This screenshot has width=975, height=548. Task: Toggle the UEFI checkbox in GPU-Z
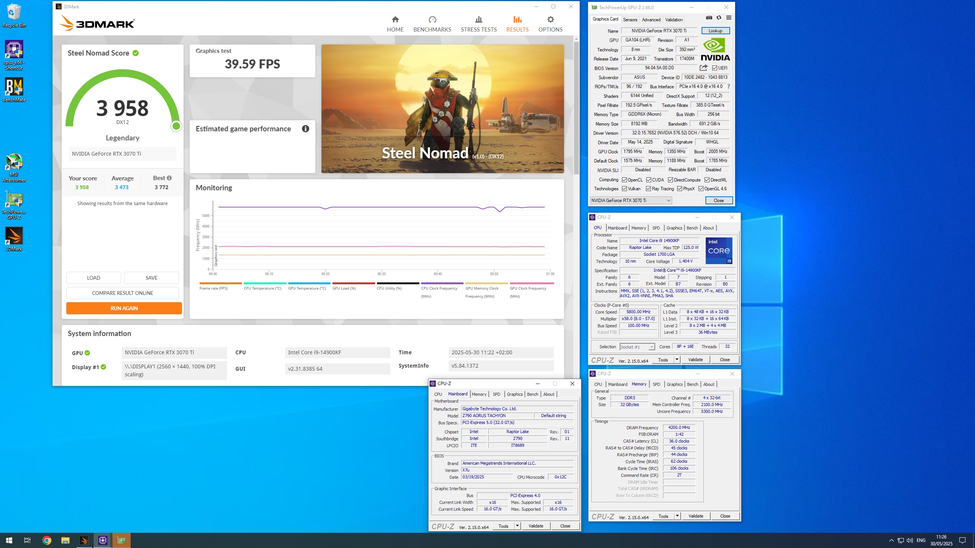click(x=714, y=68)
